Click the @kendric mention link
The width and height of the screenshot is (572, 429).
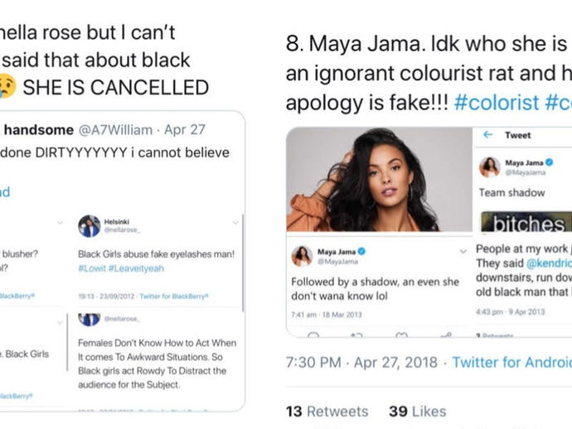coord(549,263)
